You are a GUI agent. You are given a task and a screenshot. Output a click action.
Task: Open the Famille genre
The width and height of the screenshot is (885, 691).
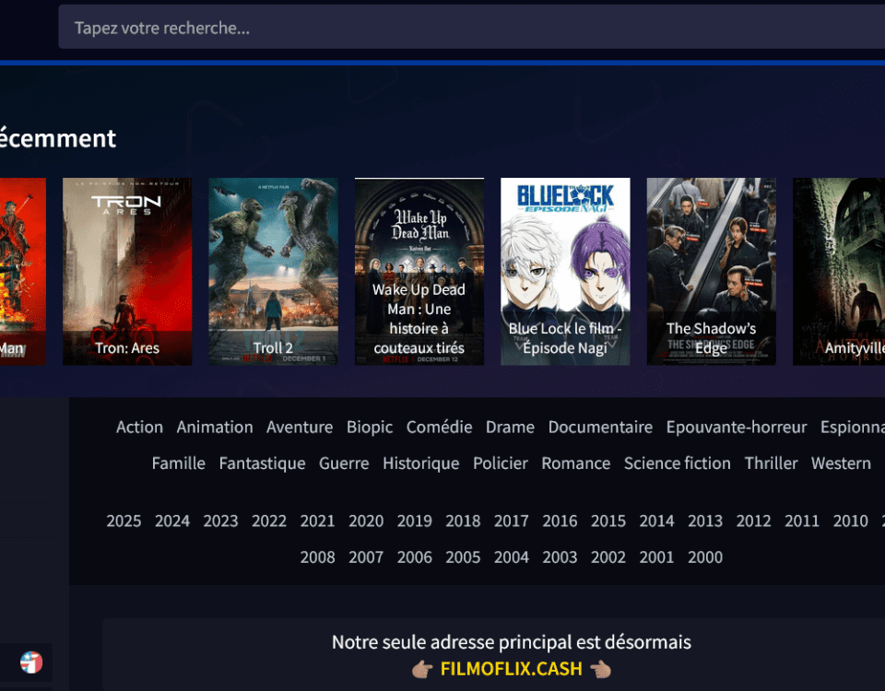tap(178, 463)
